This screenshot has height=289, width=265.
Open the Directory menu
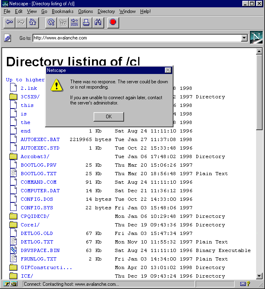[x=106, y=11]
